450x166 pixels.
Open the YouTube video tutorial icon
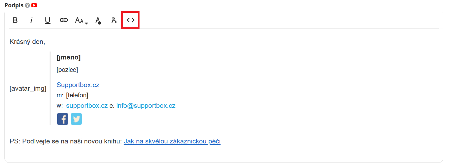[x=34, y=5]
